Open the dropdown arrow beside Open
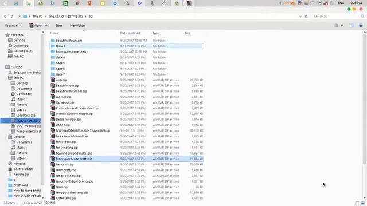Viewport: 367px width, 206px height. (x=46, y=25)
